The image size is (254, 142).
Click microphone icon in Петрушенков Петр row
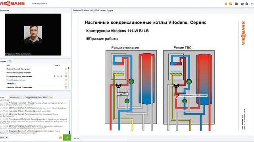click(x=55, y=76)
